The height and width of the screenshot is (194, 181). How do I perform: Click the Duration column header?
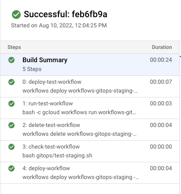click(x=162, y=47)
